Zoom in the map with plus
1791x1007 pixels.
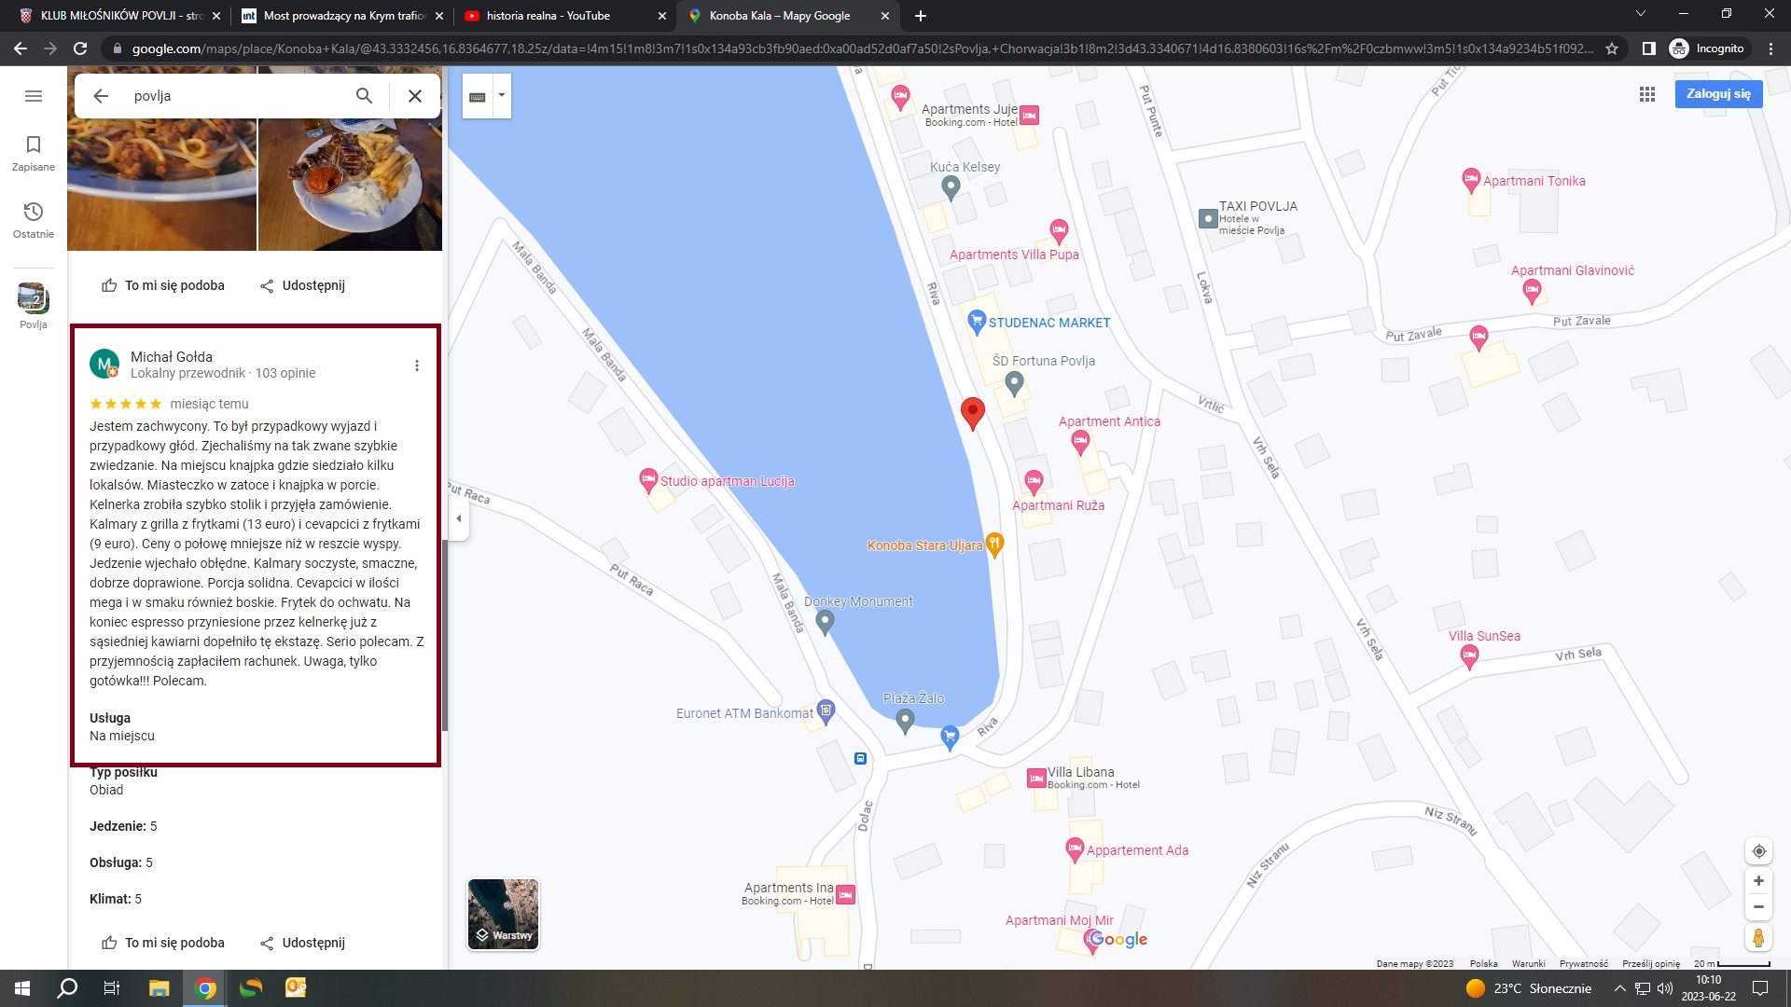pos(1758,881)
